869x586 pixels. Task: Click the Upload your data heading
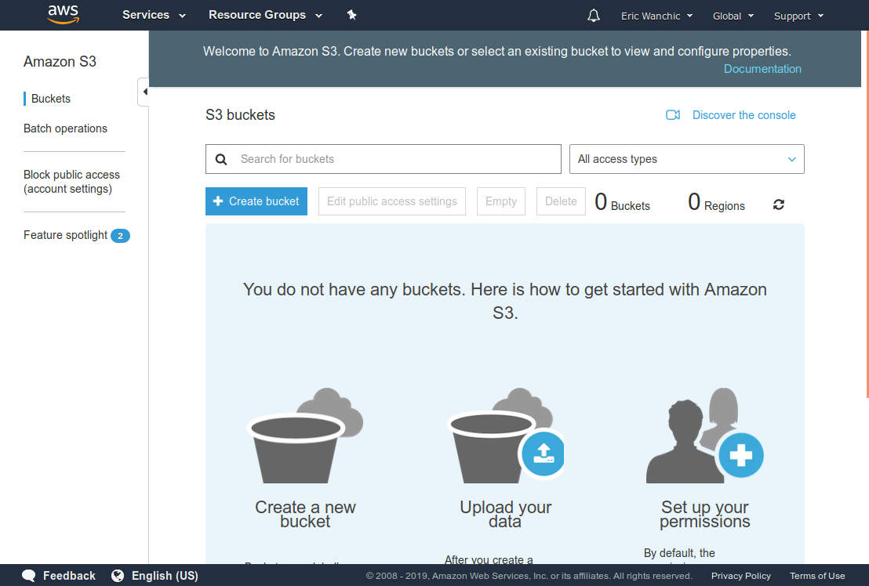click(505, 514)
